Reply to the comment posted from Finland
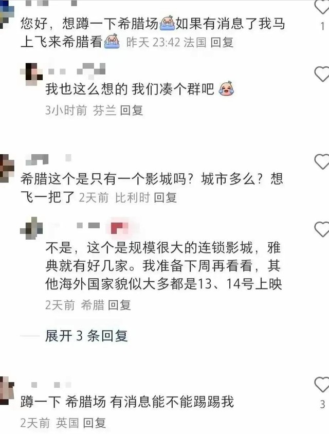Image resolution: width=329 pixels, height=434 pixels. click(x=132, y=111)
